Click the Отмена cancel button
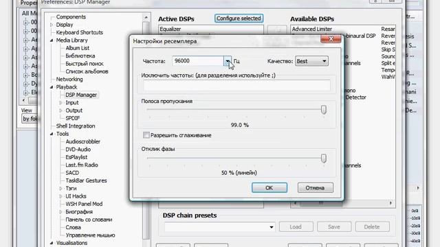 [316, 187]
